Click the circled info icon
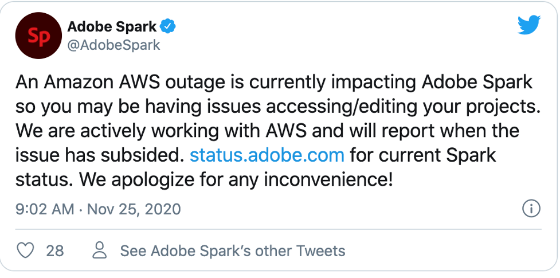The height and width of the screenshot is (278, 560). (531, 209)
